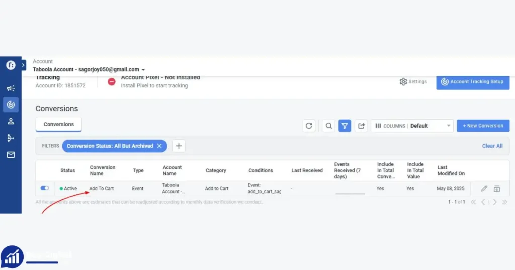Sort by the Account Name column header
Screen dimensions: 515x270
coord(172,170)
